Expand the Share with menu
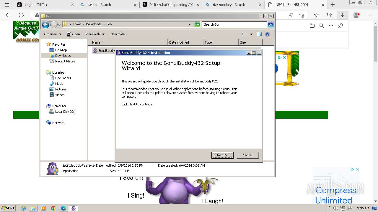The image size is (378, 212). [x=94, y=34]
